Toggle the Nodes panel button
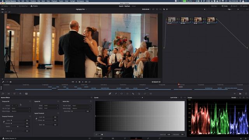The width and height of the screenshot is (249, 140). coord(224,6)
